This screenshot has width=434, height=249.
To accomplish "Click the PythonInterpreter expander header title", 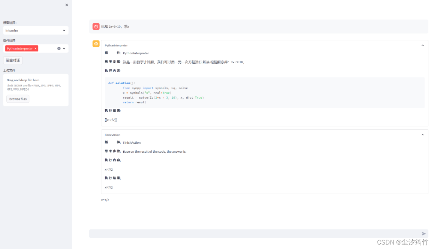I will point(116,45).
